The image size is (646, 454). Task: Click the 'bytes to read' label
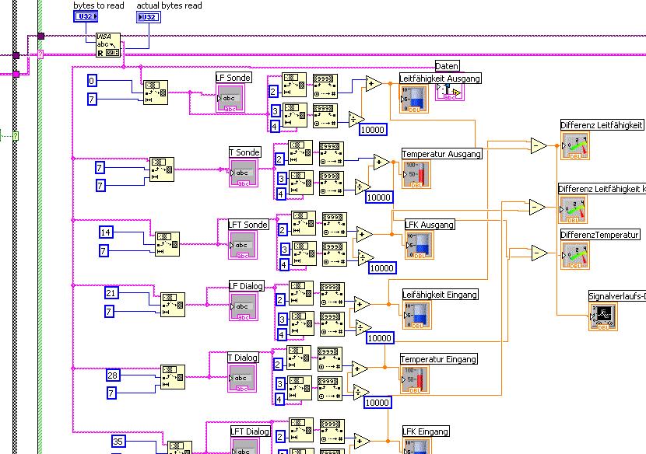click(99, 5)
